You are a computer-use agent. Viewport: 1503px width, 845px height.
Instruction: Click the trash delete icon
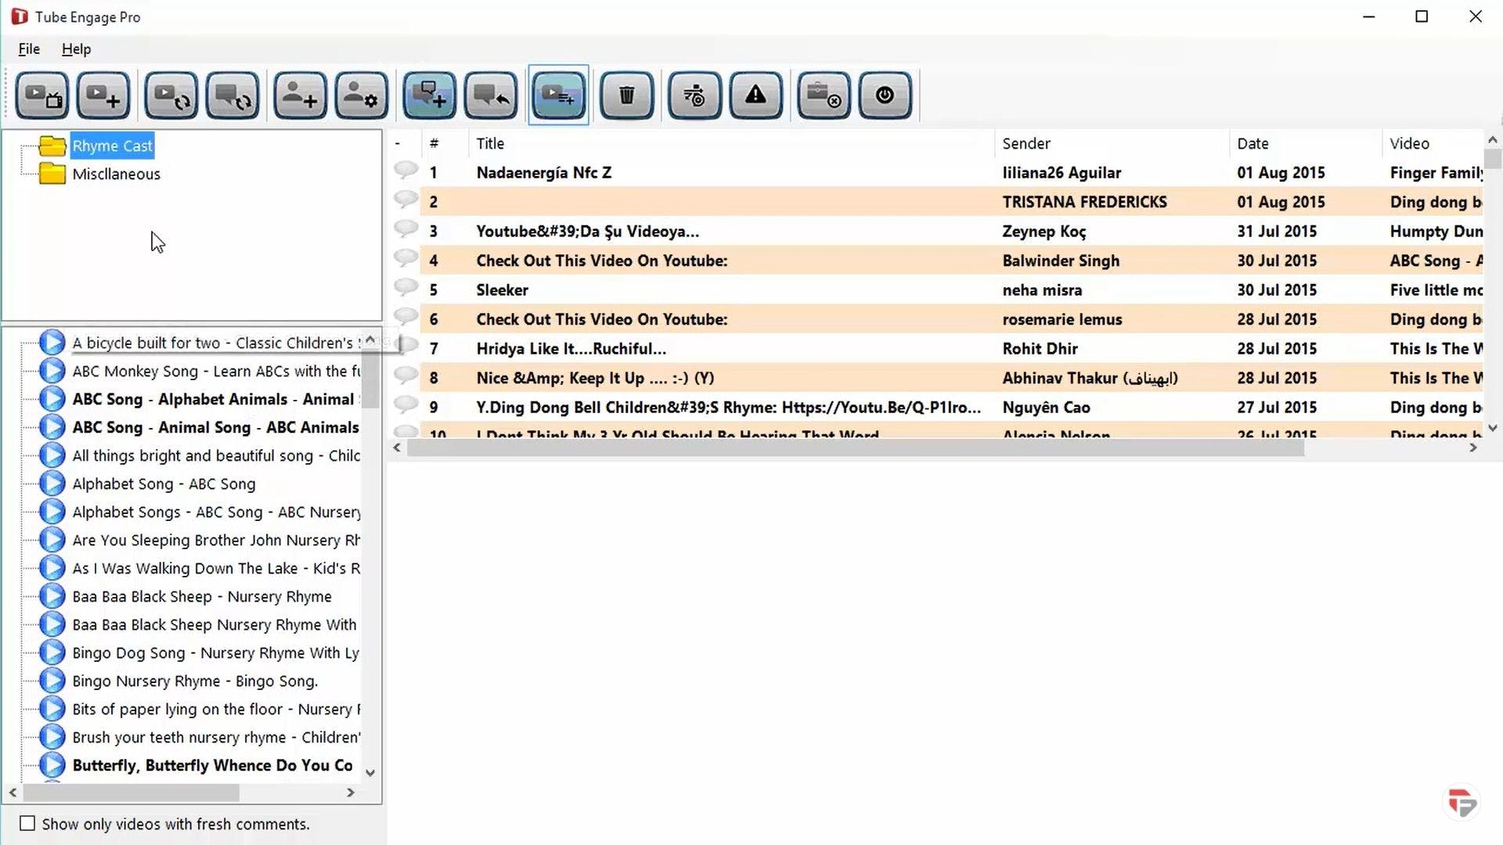(626, 95)
